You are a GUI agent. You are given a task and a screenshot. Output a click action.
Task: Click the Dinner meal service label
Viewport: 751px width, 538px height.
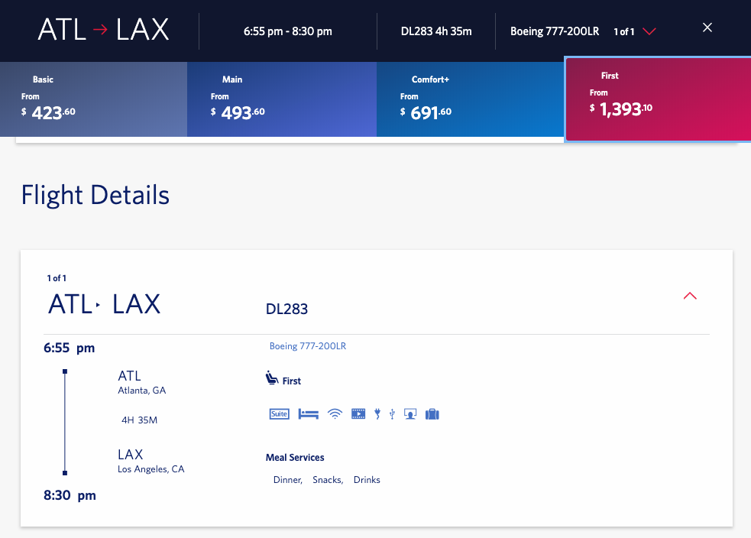coord(287,480)
